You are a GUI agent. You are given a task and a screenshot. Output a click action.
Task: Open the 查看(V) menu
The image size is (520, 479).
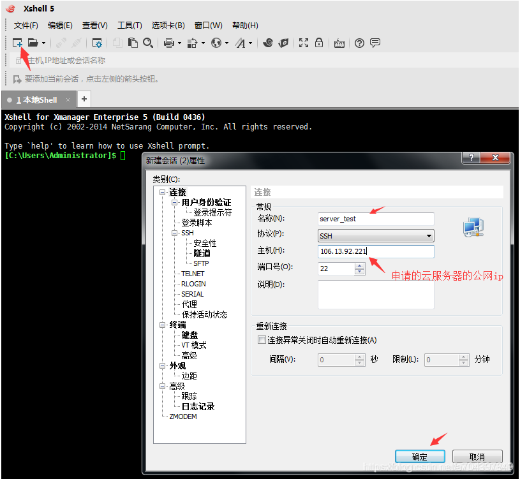coord(95,26)
